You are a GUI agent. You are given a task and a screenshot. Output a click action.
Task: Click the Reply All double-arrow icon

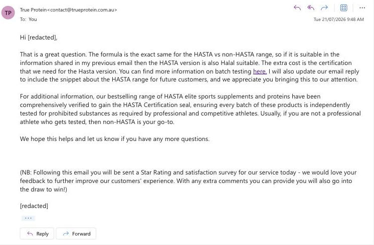click(x=311, y=8)
